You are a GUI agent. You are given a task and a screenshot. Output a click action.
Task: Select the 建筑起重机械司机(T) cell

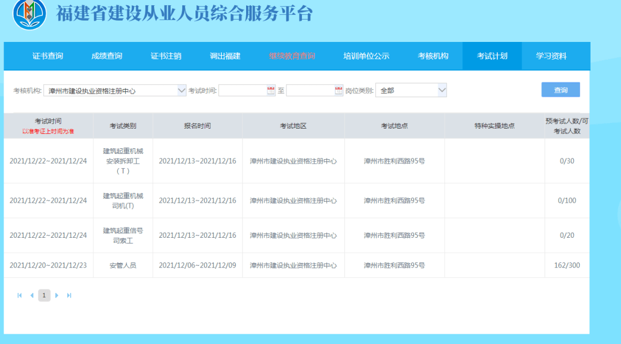(123, 200)
